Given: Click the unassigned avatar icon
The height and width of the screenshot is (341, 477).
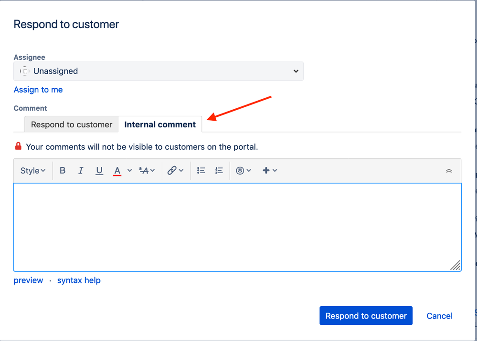Looking at the screenshot, I should point(25,71).
